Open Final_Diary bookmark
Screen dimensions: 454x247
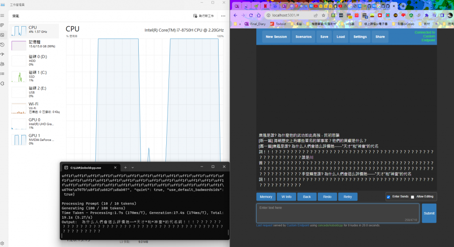pyautogui.click(x=255, y=24)
